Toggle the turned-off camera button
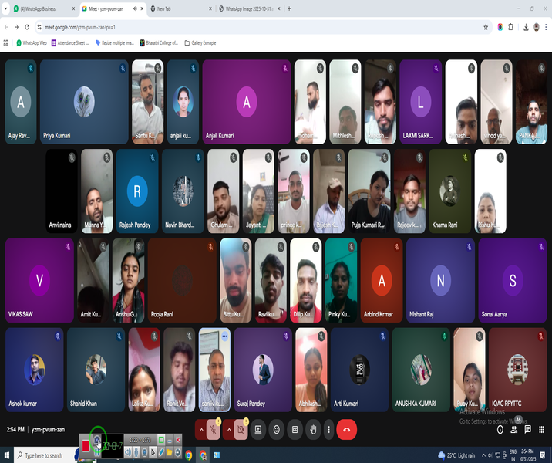552x463 pixels. point(241,430)
